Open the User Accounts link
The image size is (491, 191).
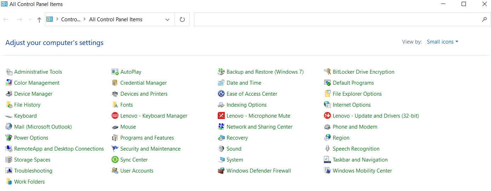pos(137,171)
